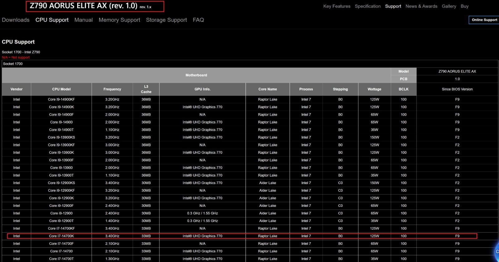Select the CPU Support tab
This screenshot has width=499, height=262.
[52, 20]
